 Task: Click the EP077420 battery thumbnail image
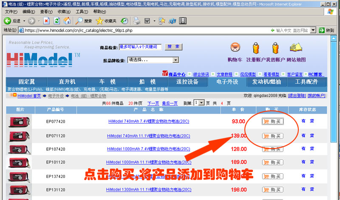point(20,122)
